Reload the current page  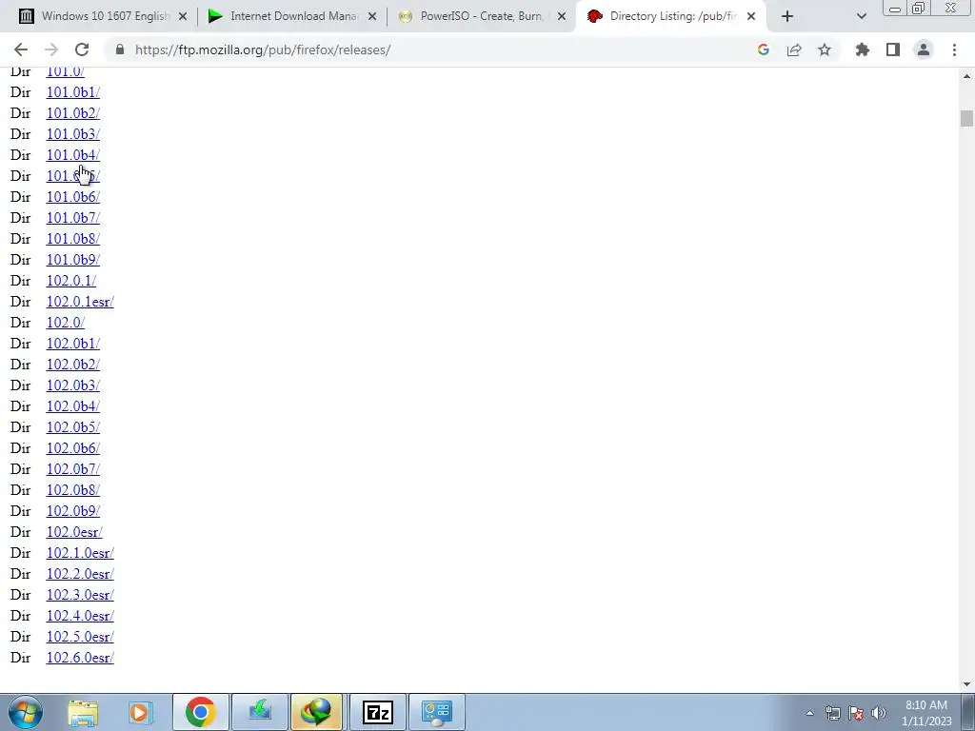[82, 49]
